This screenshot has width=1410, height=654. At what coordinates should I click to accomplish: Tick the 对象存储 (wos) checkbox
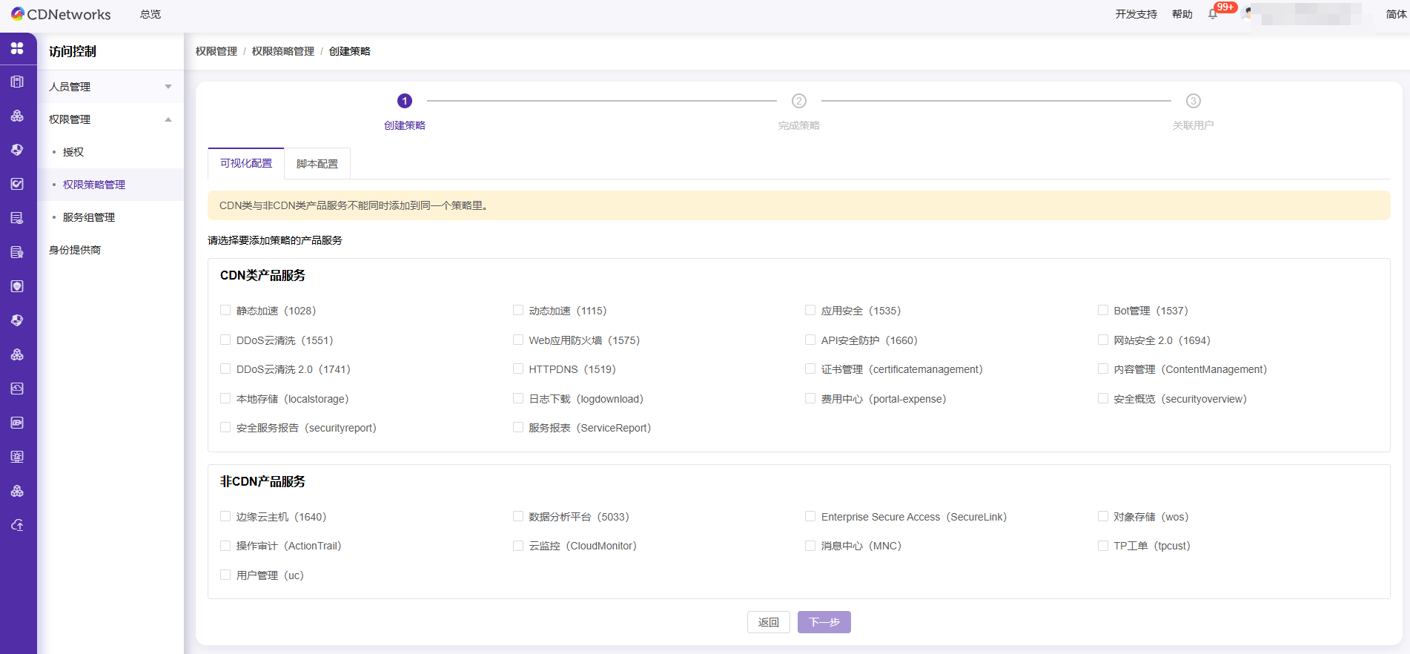1103,517
